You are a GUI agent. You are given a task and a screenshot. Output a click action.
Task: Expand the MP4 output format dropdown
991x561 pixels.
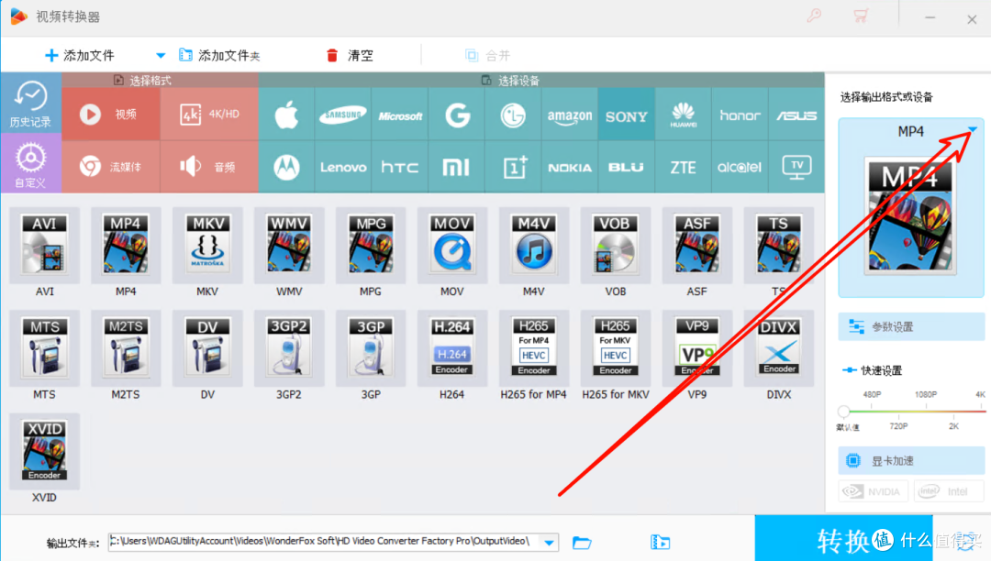[x=972, y=130]
